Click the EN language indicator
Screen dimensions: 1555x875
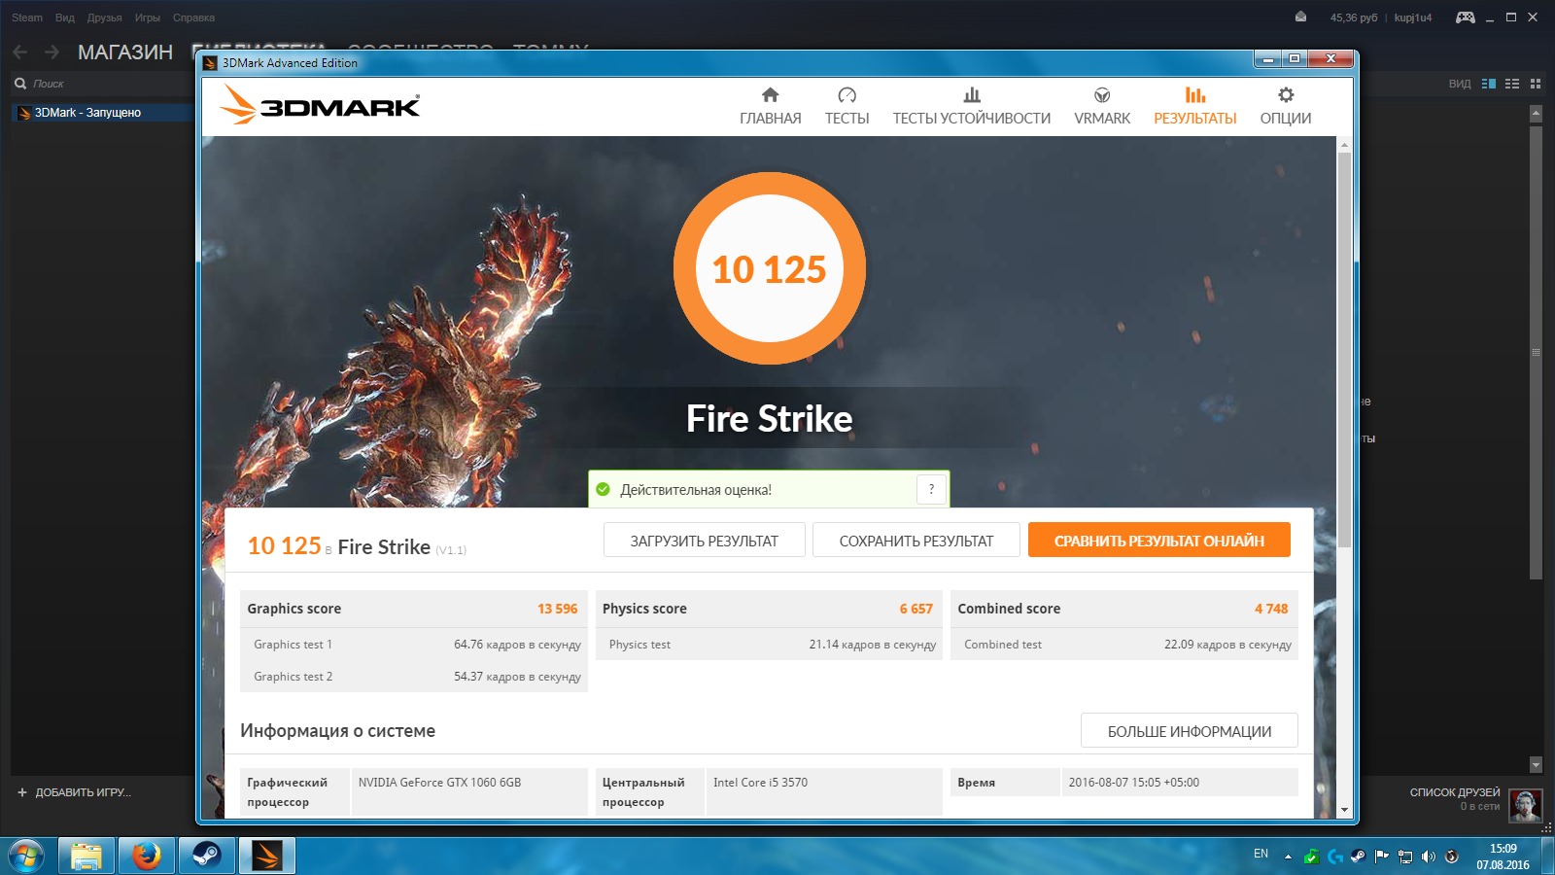click(1261, 854)
